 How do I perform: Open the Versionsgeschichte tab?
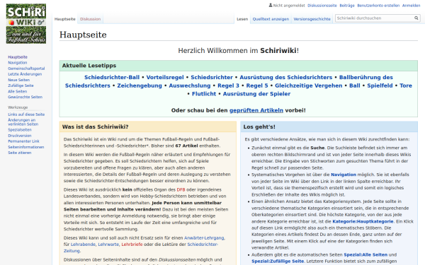tap(312, 19)
